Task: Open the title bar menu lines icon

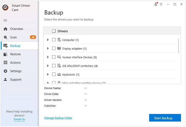Action: [x=161, y=4]
